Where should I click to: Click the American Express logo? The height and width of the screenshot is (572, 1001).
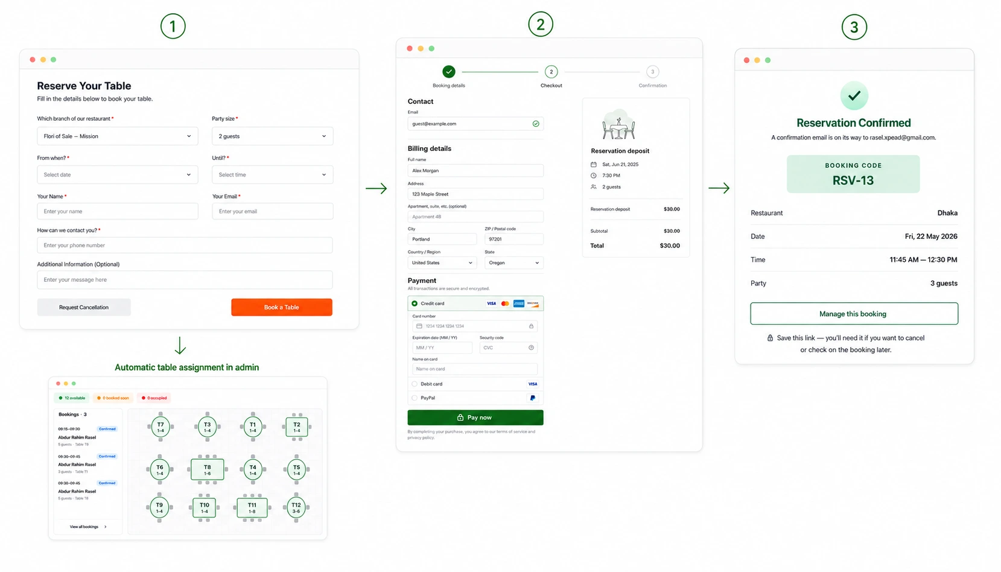tap(519, 303)
